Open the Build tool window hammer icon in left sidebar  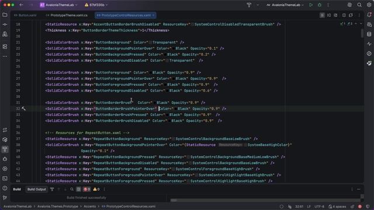[x=5, y=149]
